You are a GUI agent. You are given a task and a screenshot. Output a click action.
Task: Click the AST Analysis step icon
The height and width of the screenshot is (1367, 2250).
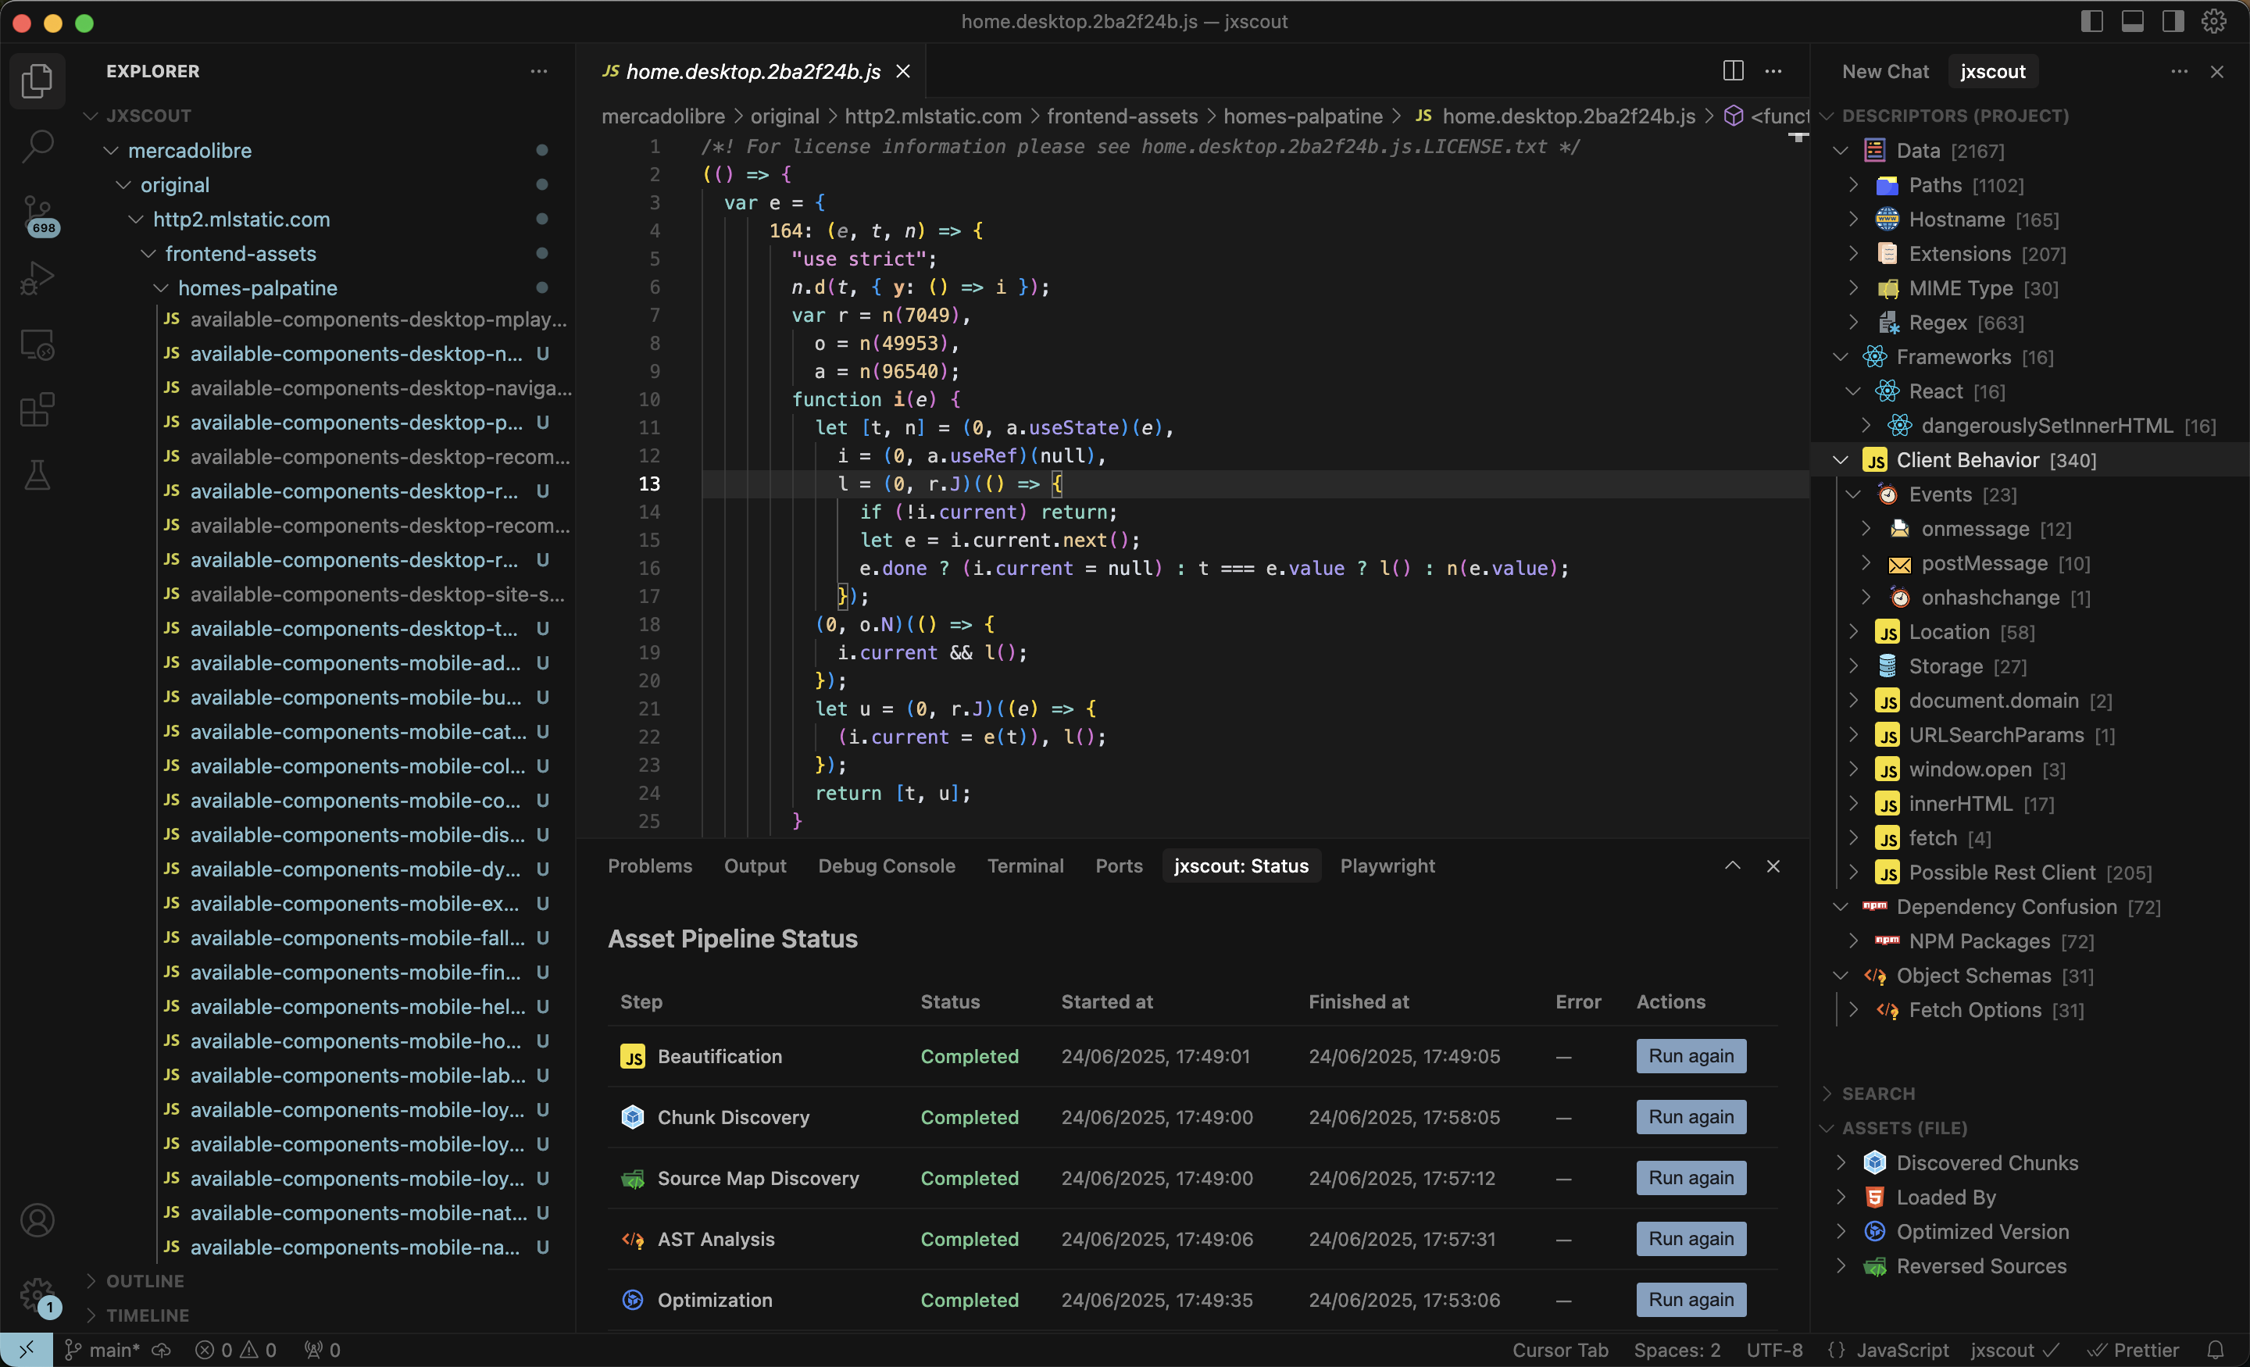point(633,1239)
